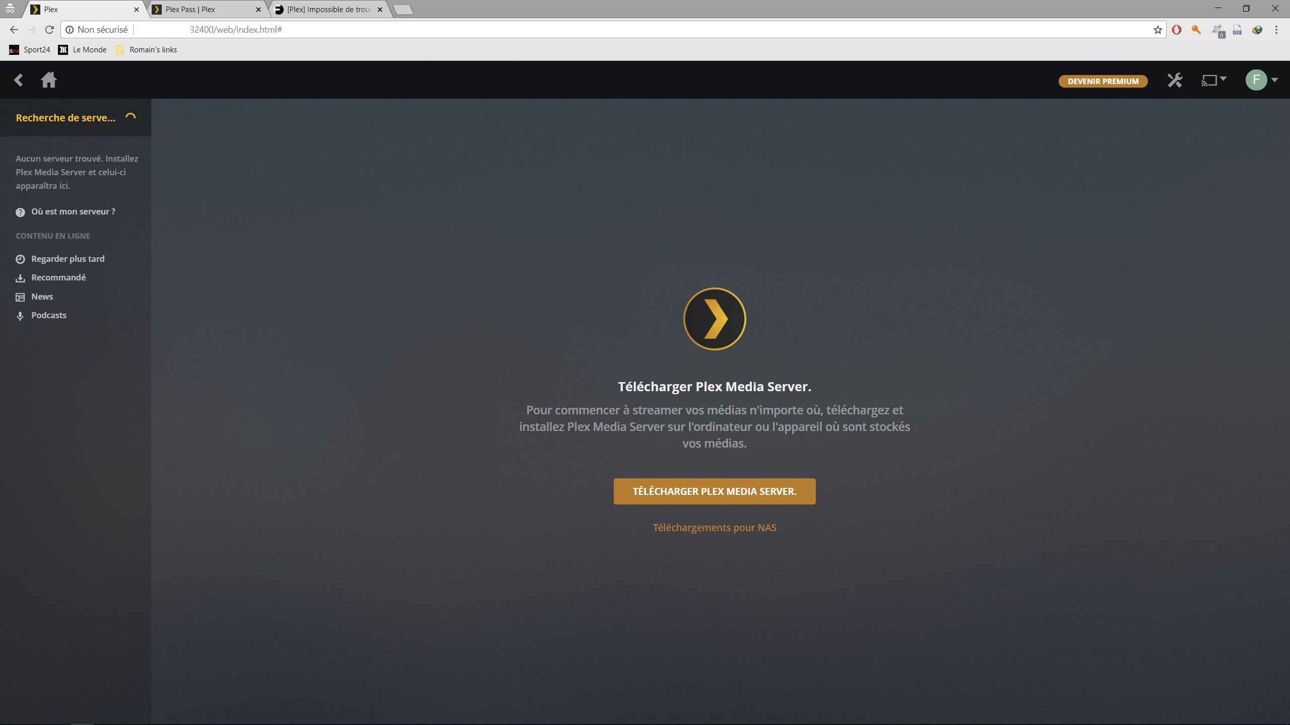Image resolution: width=1290 pixels, height=725 pixels.
Task: Click Recherche de serveur header
Action: [66, 118]
